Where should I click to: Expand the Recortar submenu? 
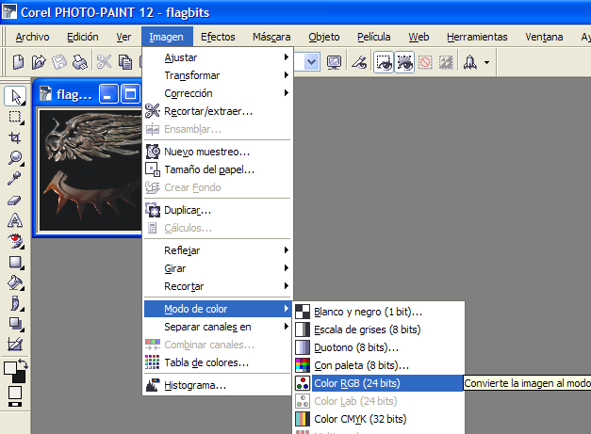[x=218, y=286]
